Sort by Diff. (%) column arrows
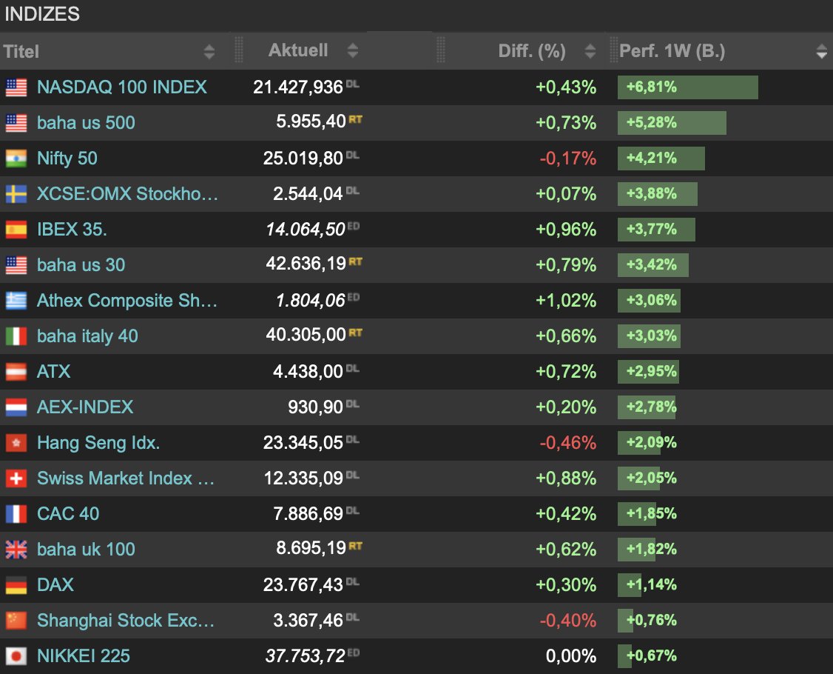Viewport: 833px width, 674px height. pos(590,51)
